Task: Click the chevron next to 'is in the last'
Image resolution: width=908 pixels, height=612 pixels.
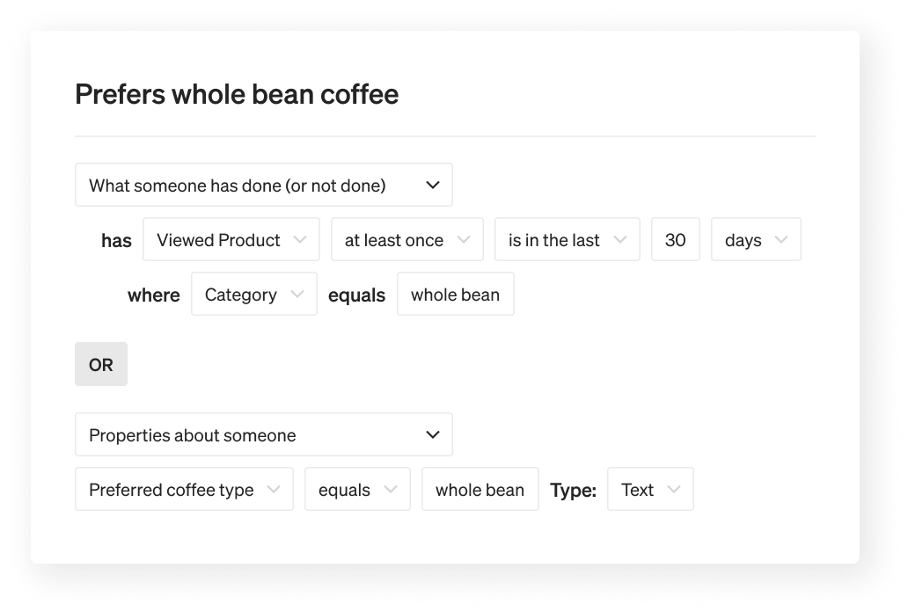Action: [620, 239]
